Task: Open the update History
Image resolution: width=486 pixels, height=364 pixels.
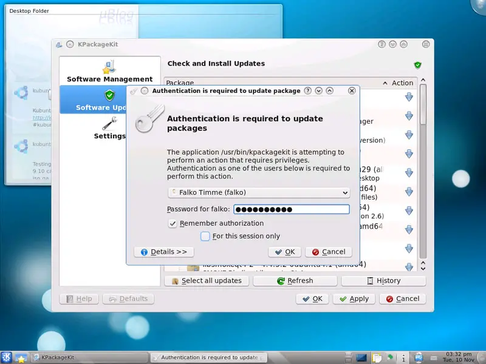Action: pos(384,281)
